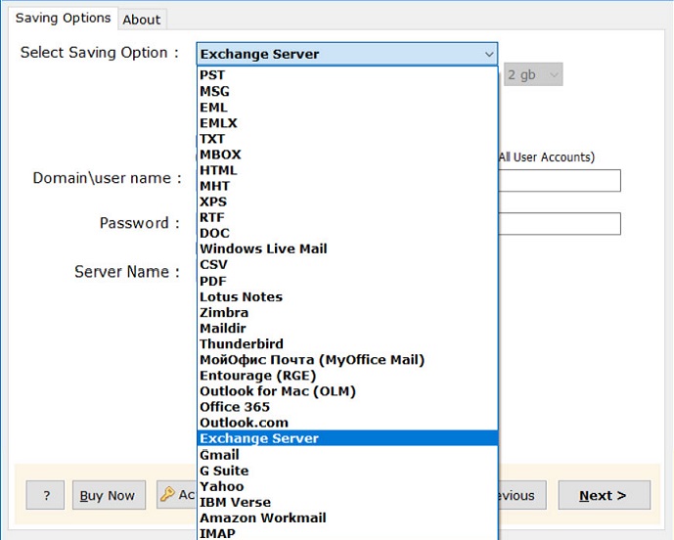Pick TXT in the dropdown list
Viewport: 674px width, 540px height.
click(347, 139)
